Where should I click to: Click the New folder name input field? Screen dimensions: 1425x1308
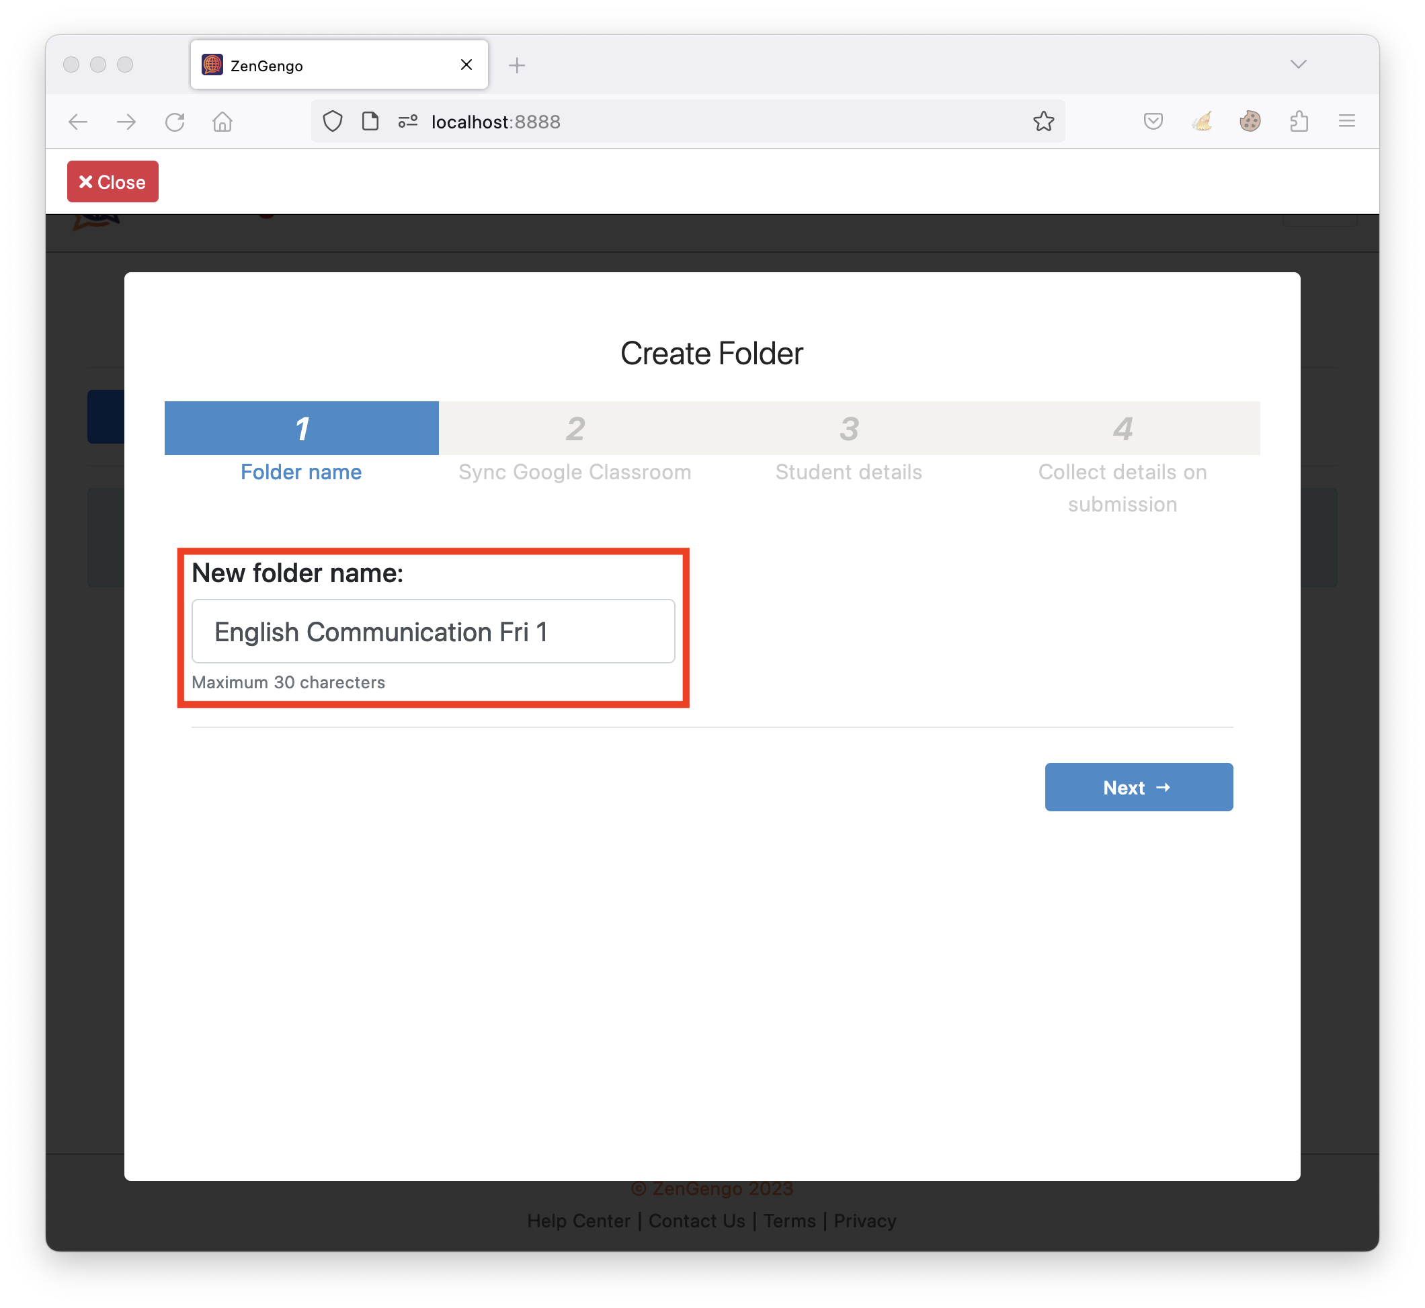click(434, 631)
